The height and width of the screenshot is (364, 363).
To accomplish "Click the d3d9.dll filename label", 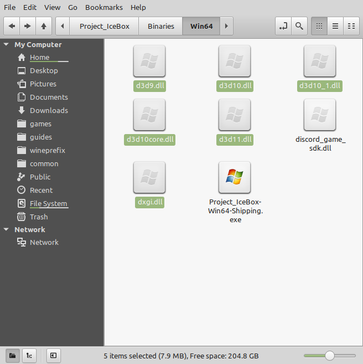I will 150,86.
